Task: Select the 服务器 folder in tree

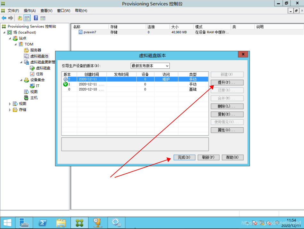Action: click(36, 50)
